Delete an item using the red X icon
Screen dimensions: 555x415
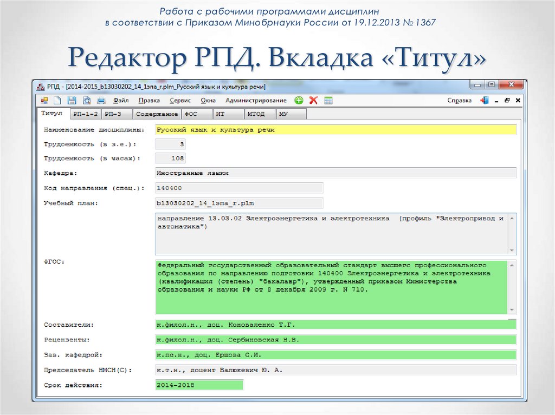[x=313, y=100]
